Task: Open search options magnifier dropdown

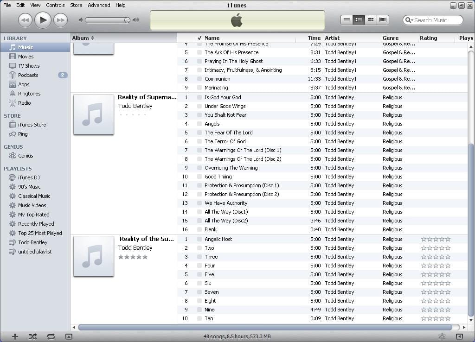Action: [409, 20]
